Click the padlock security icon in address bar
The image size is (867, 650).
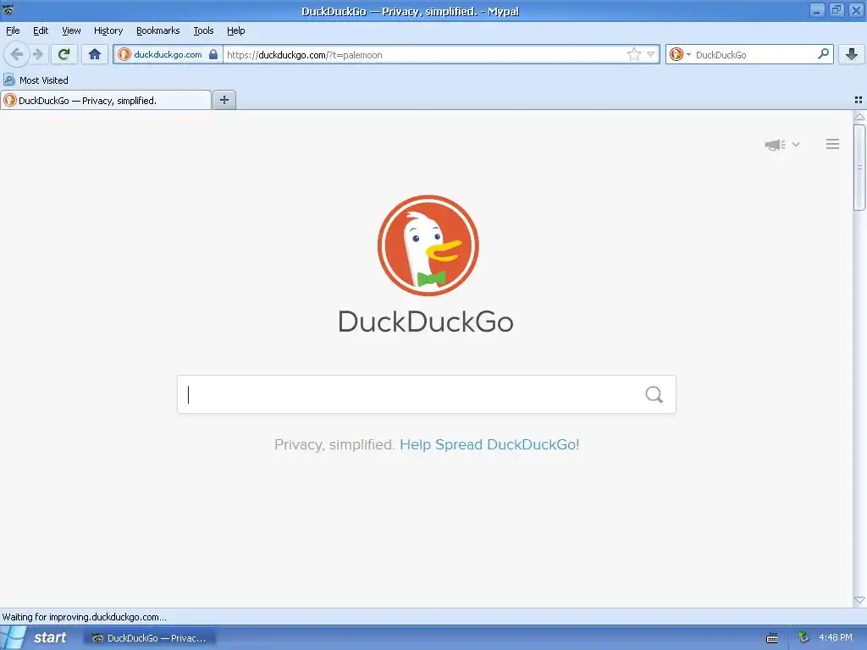click(213, 54)
